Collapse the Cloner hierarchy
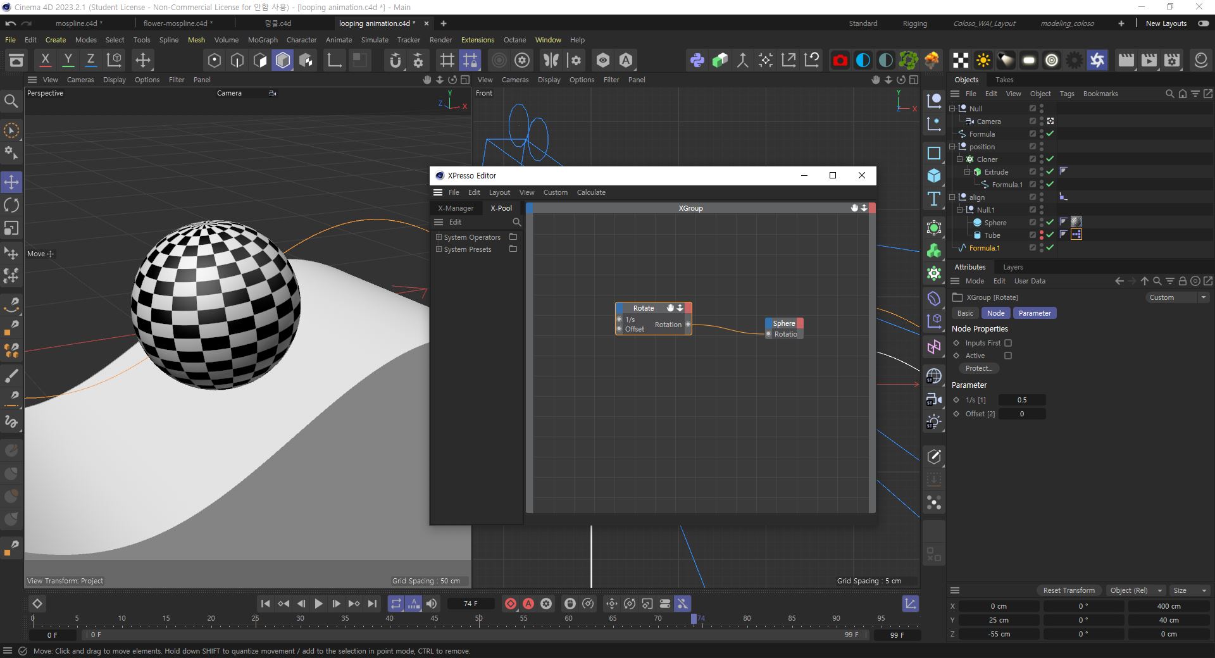Viewport: 1215px width, 658px height. click(960, 159)
